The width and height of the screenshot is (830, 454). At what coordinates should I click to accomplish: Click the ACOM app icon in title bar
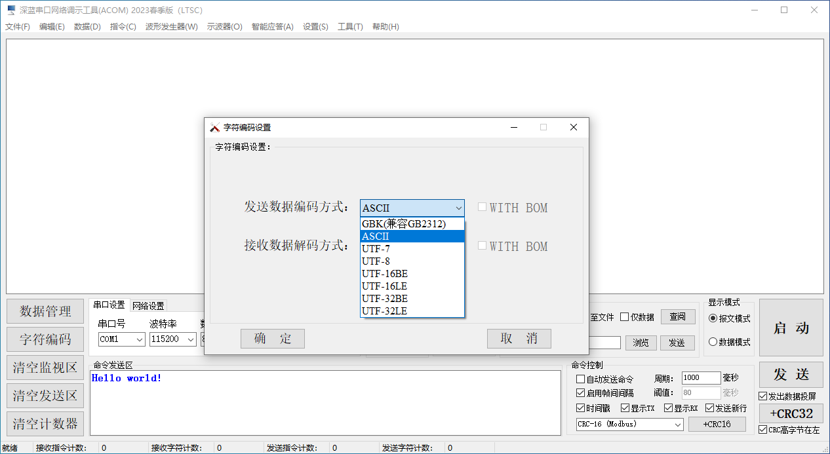point(10,10)
